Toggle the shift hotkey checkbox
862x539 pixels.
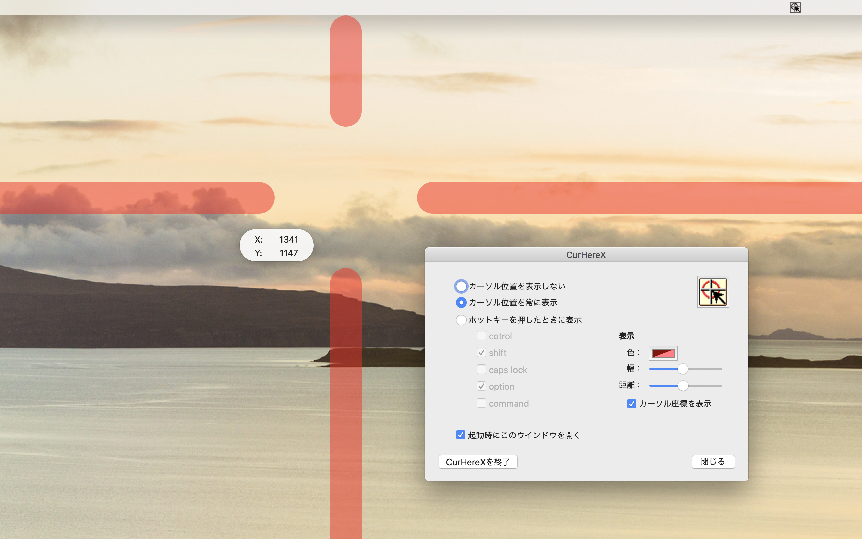click(x=481, y=353)
